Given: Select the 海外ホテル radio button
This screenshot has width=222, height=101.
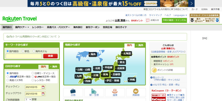Looking at the screenshot, I should pos(34,51).
